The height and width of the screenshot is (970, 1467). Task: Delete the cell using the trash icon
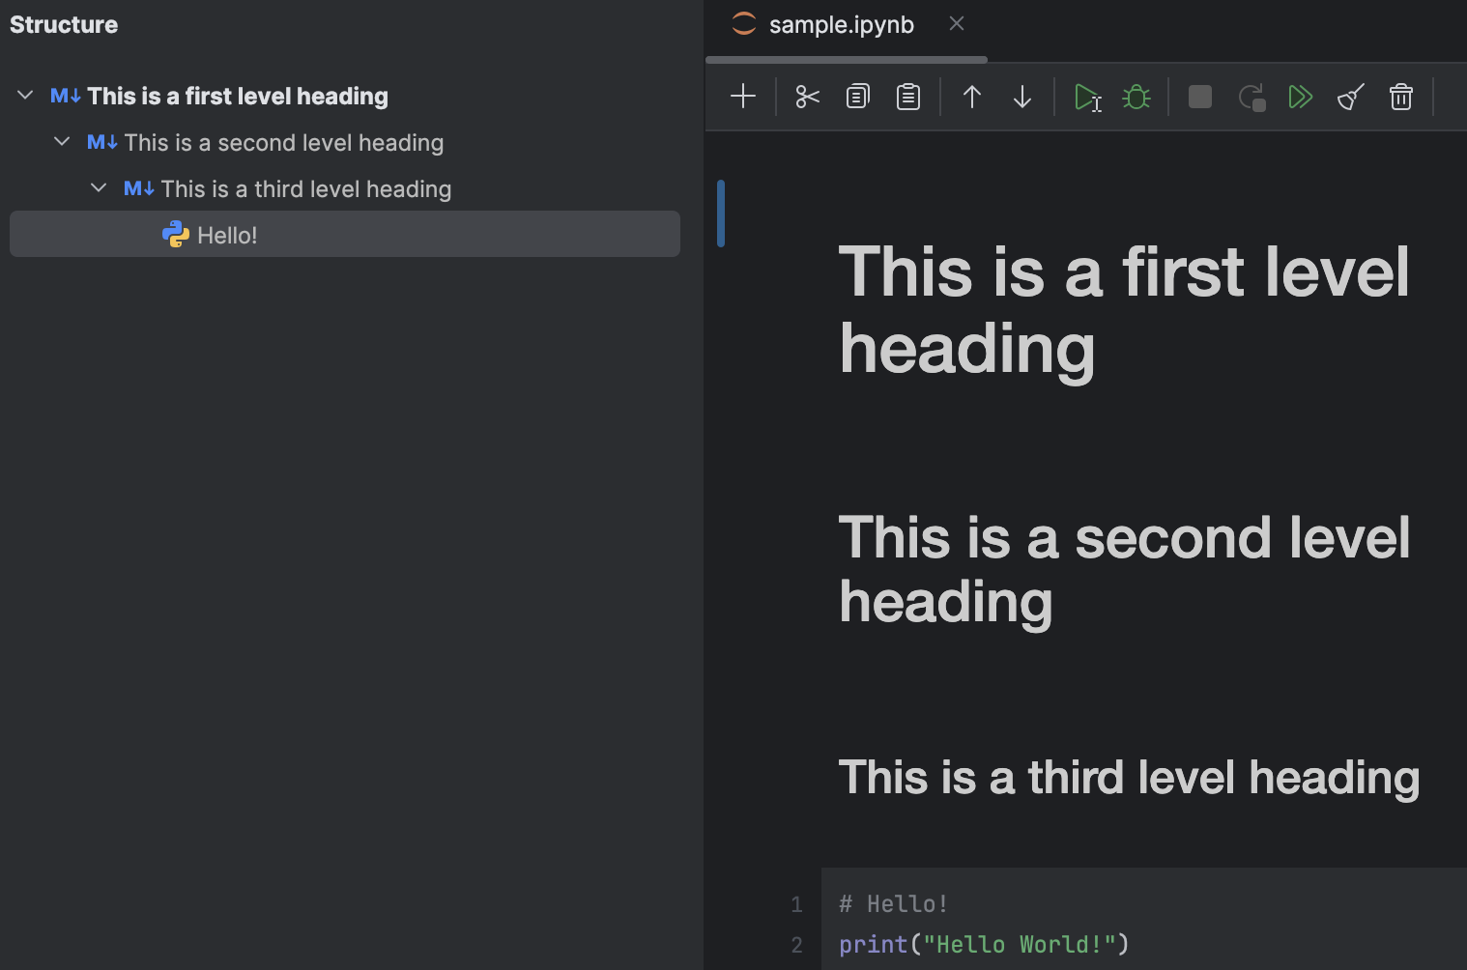click(1400, 97)
